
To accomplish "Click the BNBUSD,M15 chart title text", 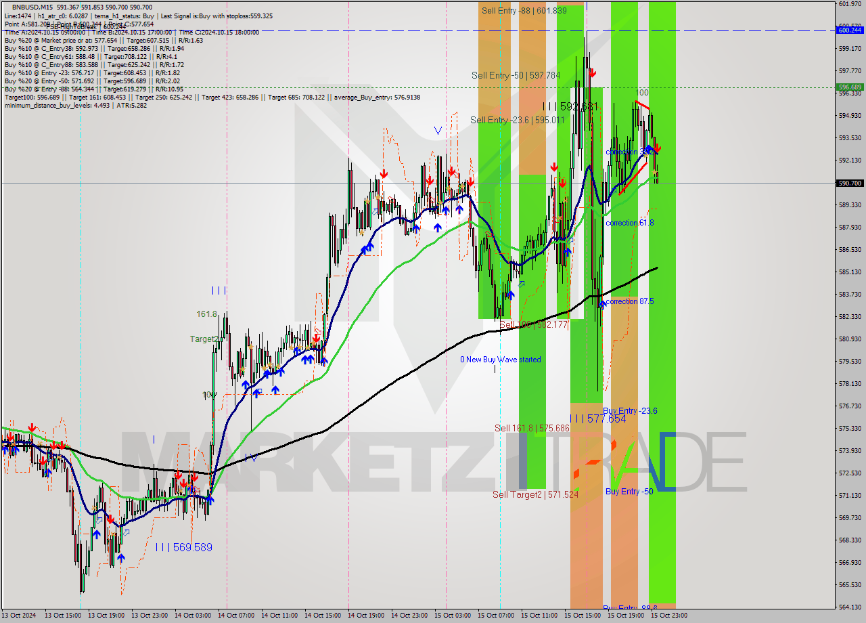I will 32,7.
